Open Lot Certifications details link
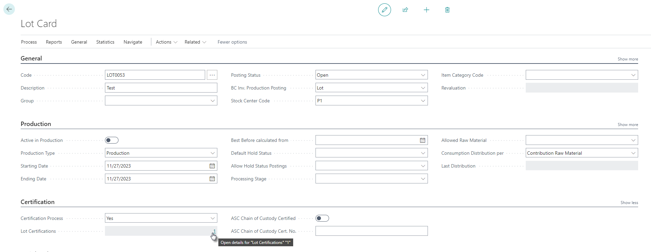651x252 pixels. [214, 231]
